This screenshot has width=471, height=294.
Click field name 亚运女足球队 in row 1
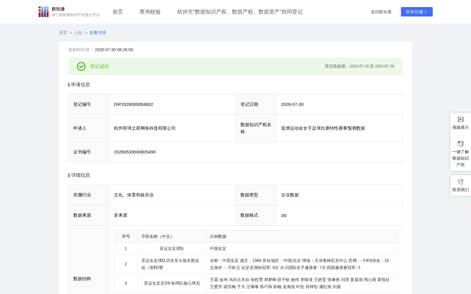click(x=172, y=248)
